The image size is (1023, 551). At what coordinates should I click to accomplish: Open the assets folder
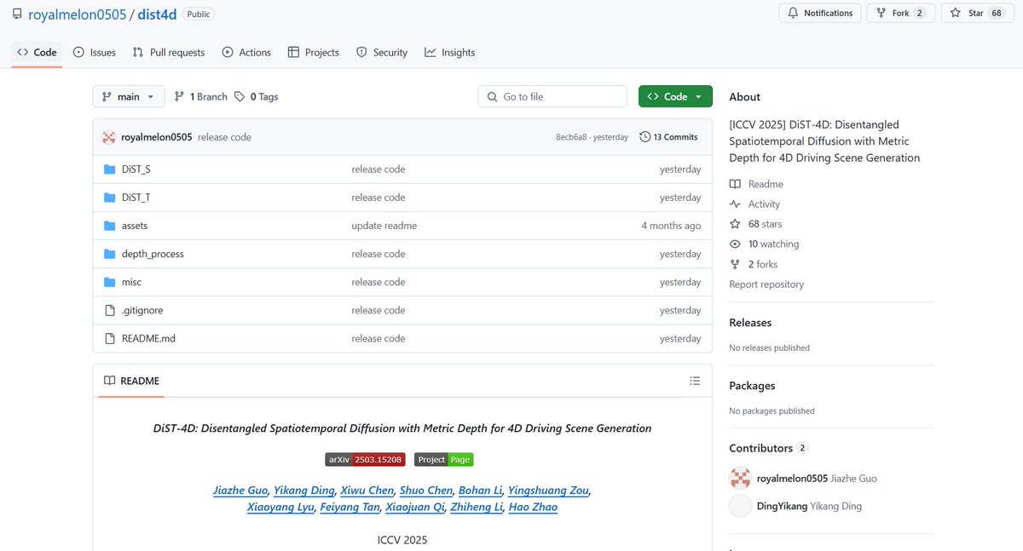point(135,226)
